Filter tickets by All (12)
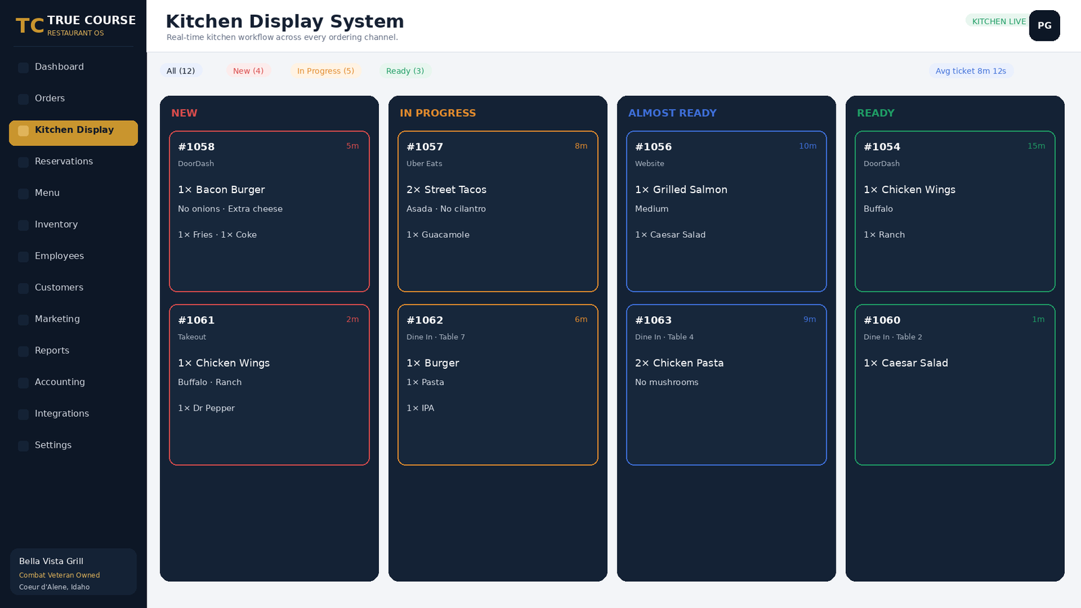1081x608 pixels. [180, 71]
